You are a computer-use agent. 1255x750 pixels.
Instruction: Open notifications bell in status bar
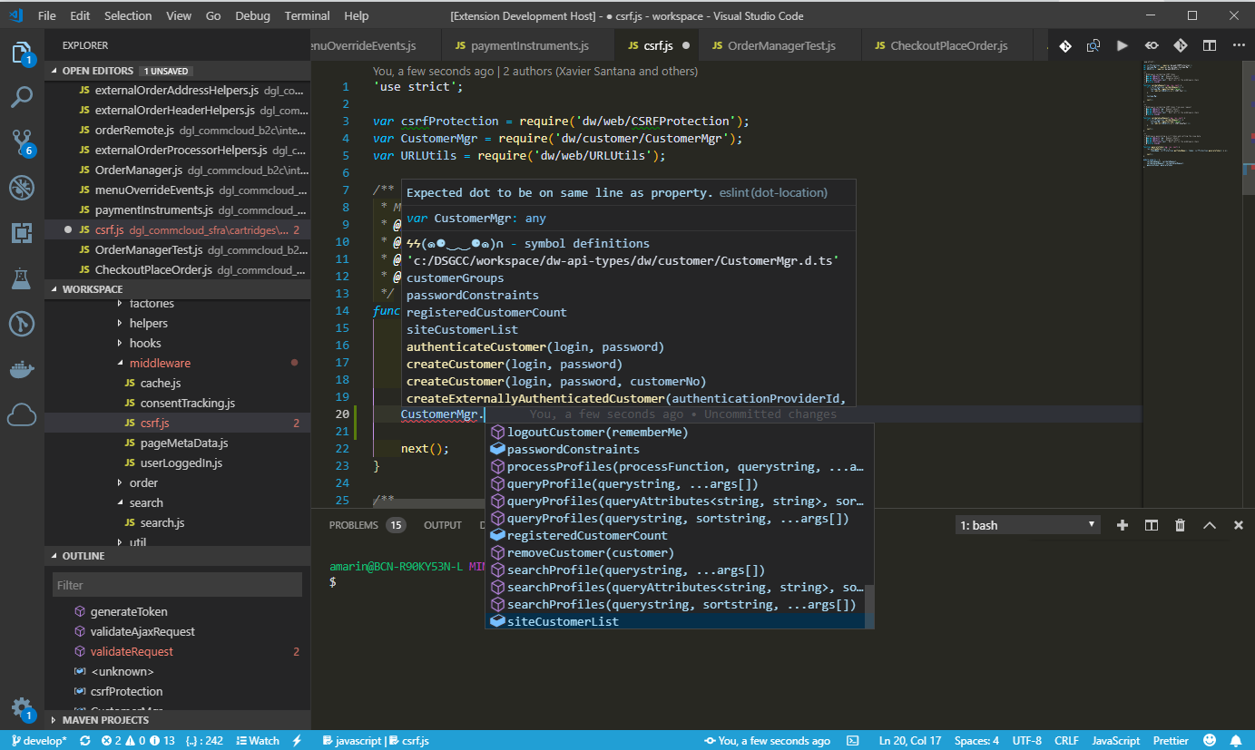[x=1237, y=741]
